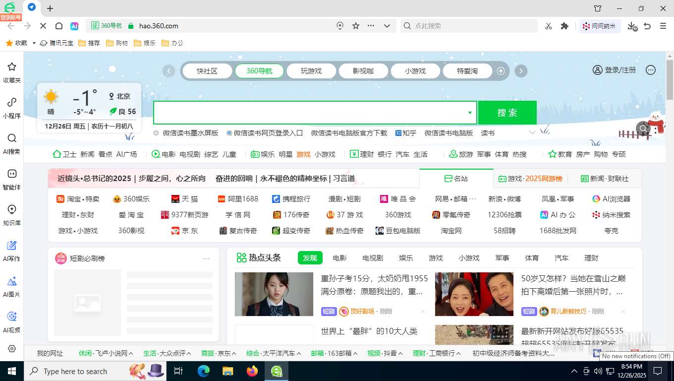Open address bar three-dots menu
Image resolution: width=674 pixels, height=381 pixels.
pos(371,26)
